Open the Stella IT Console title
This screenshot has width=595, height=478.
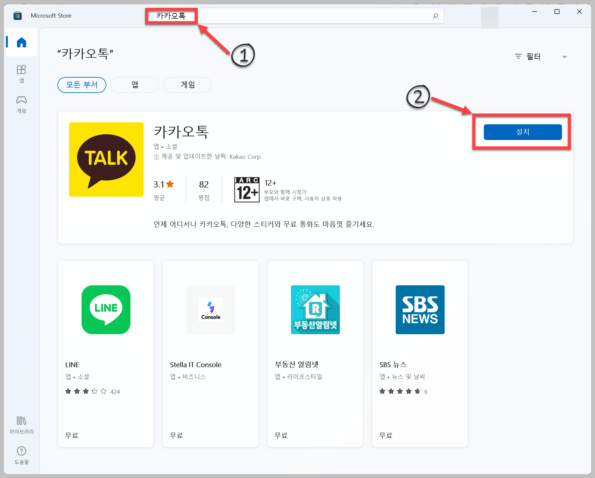click(196, 365)
